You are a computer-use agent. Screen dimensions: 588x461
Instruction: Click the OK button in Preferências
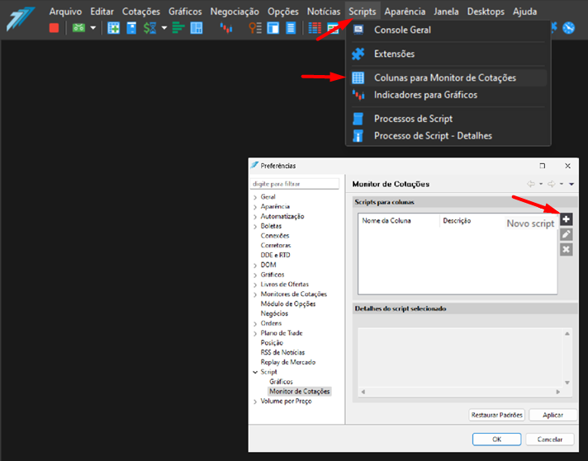[x=496, y=440]
